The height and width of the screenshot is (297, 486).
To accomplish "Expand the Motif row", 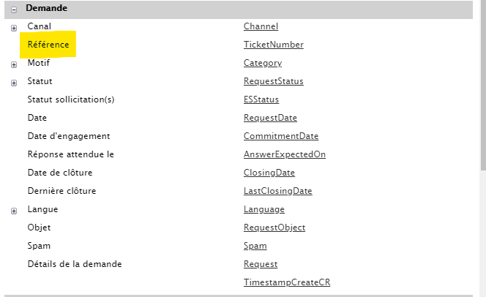I will (14, 64).
